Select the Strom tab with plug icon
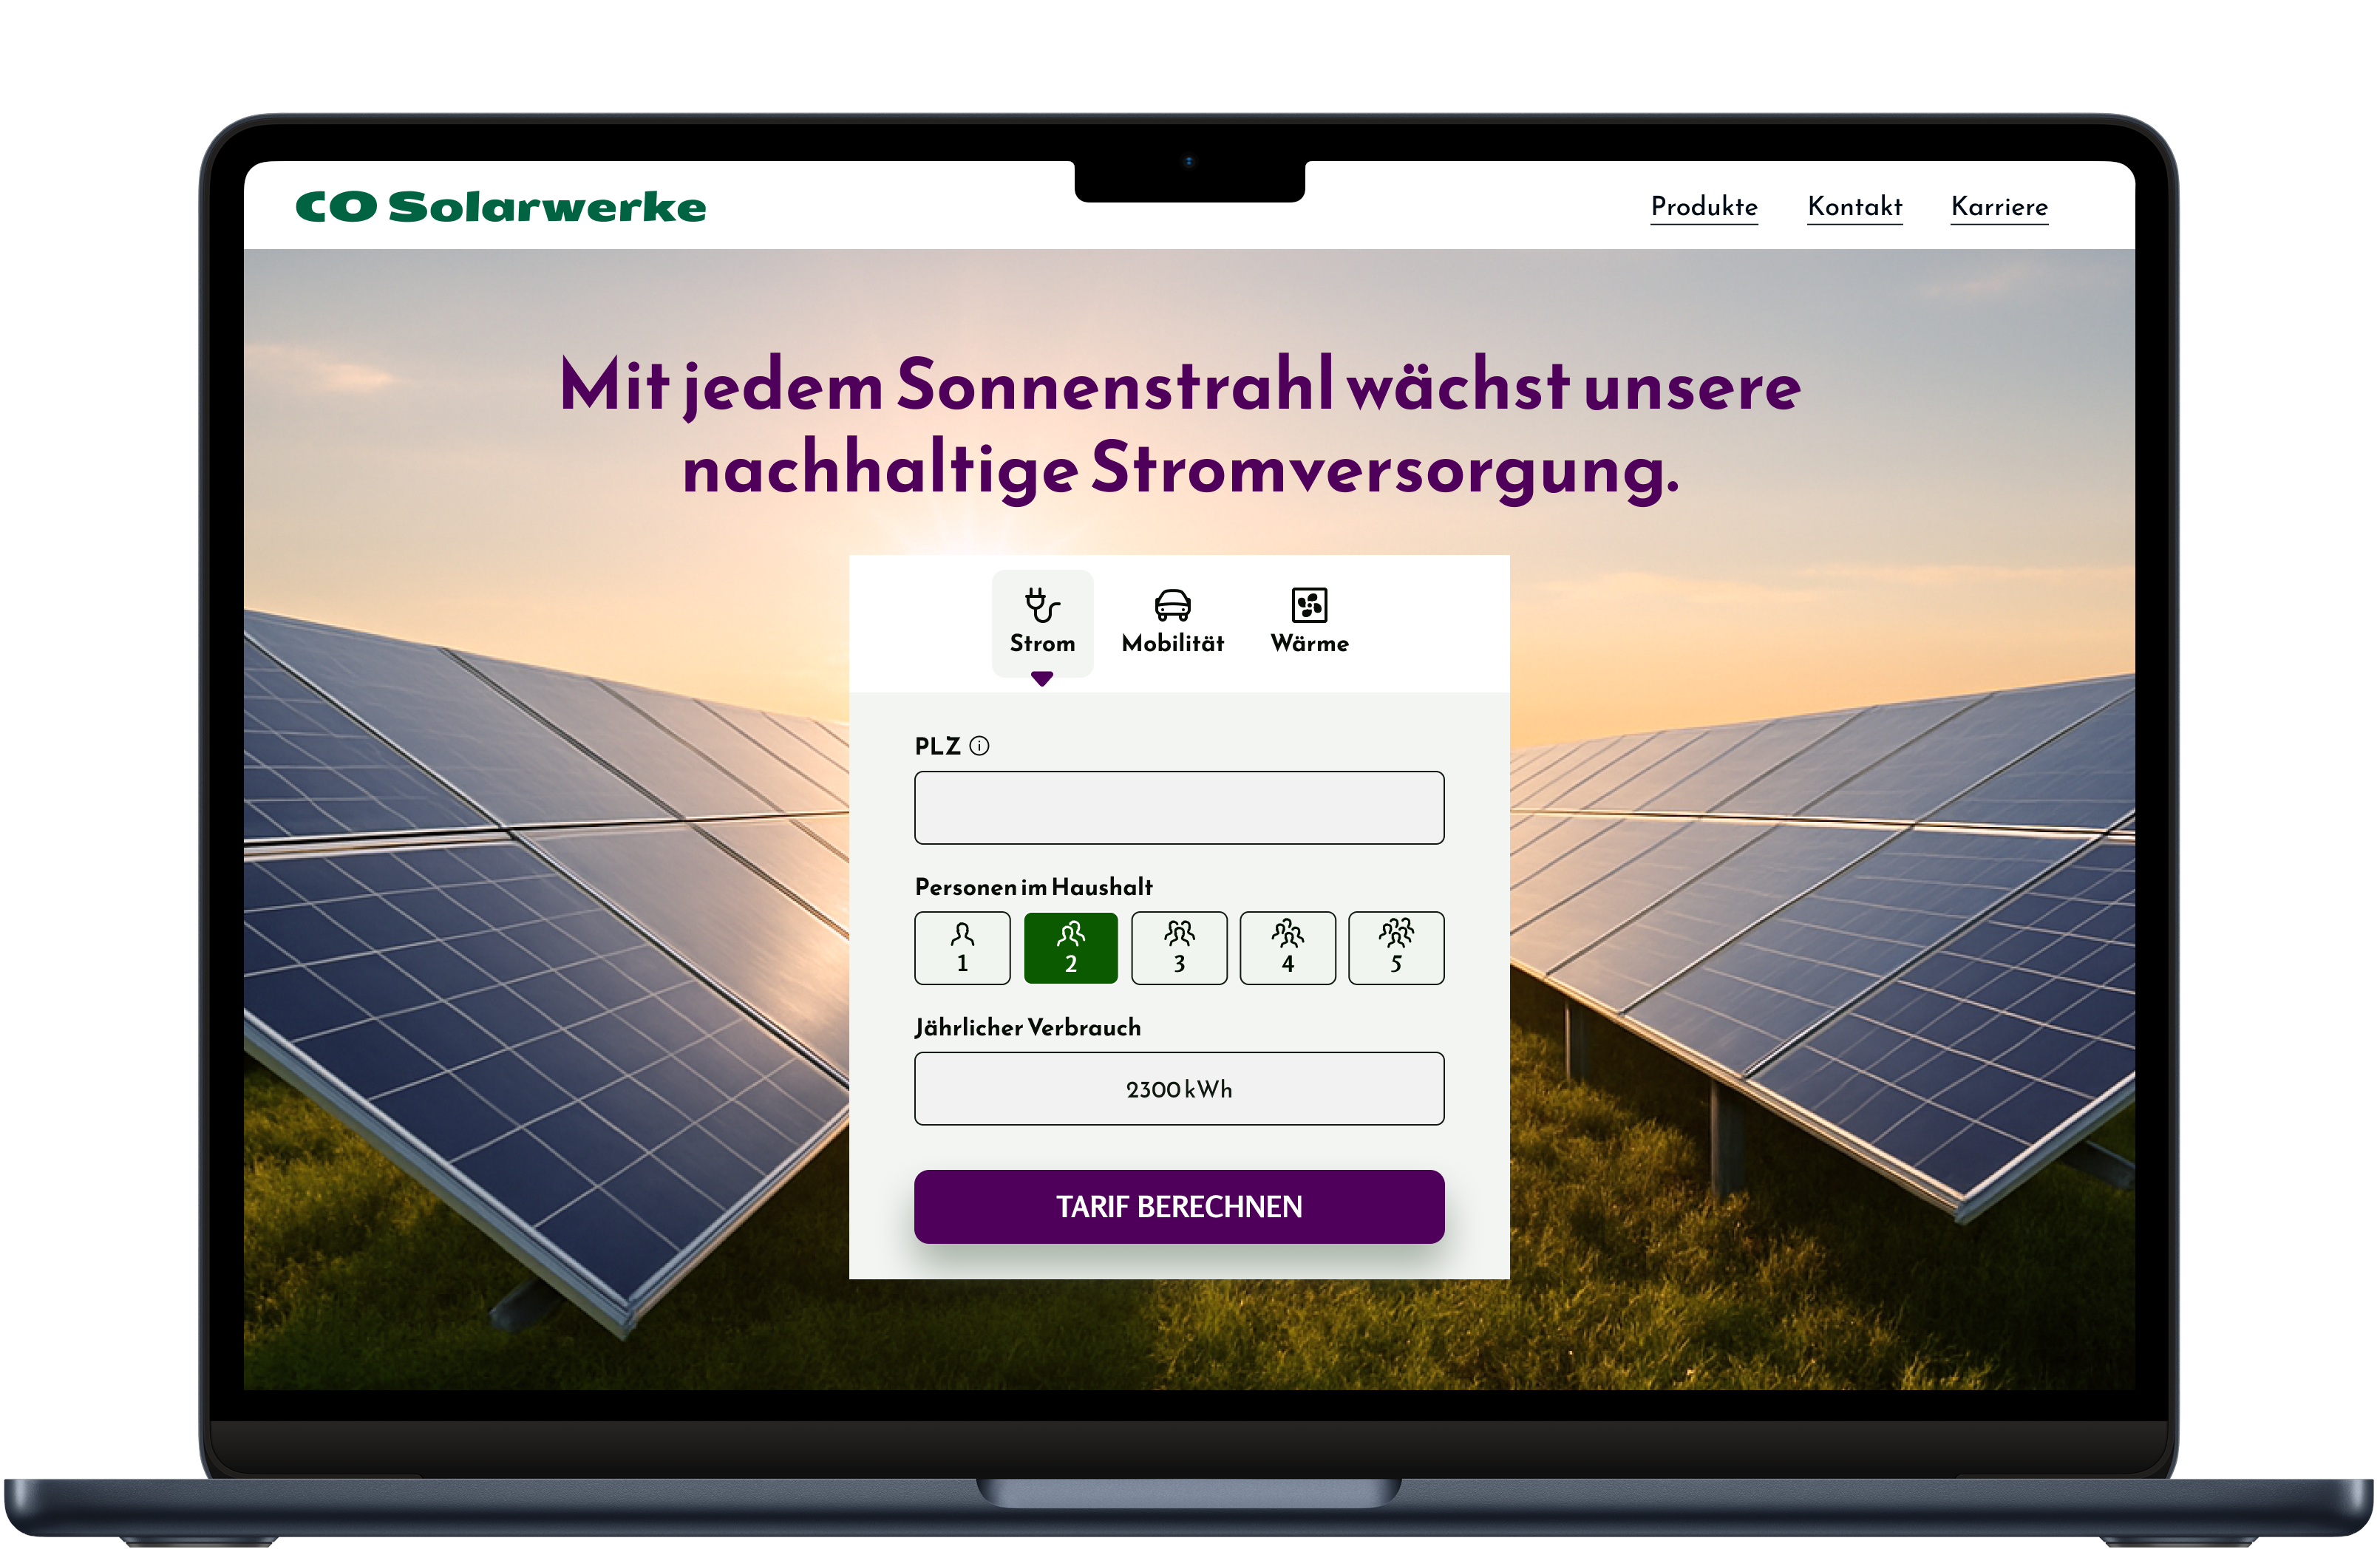 tap(1042, 623)
